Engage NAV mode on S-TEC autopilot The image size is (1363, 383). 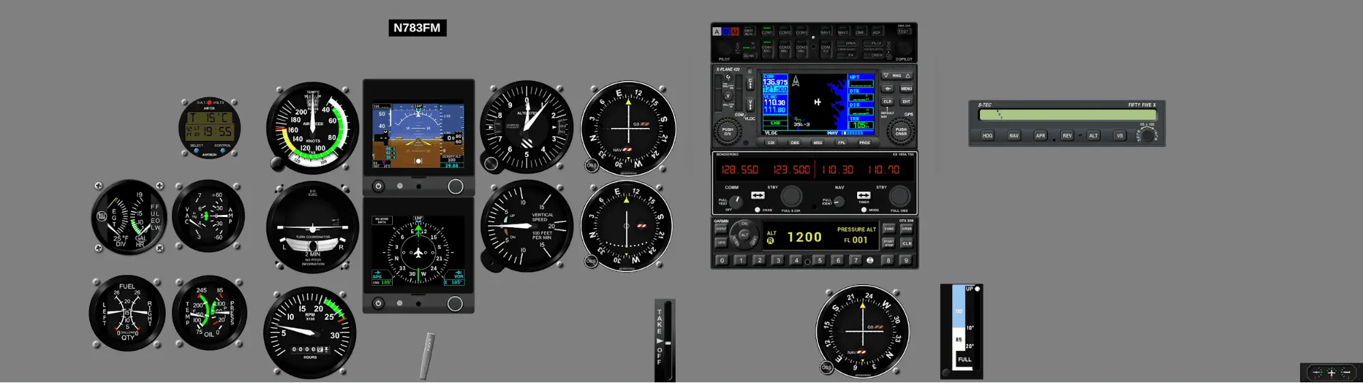tap(1014, 135)
